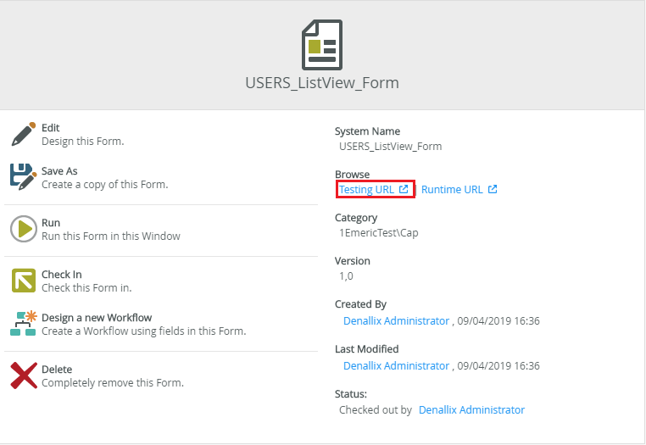Select Run this Form in this Window
Screen dimensions: 646x445
pyautogui.click(x=111, y=236)
